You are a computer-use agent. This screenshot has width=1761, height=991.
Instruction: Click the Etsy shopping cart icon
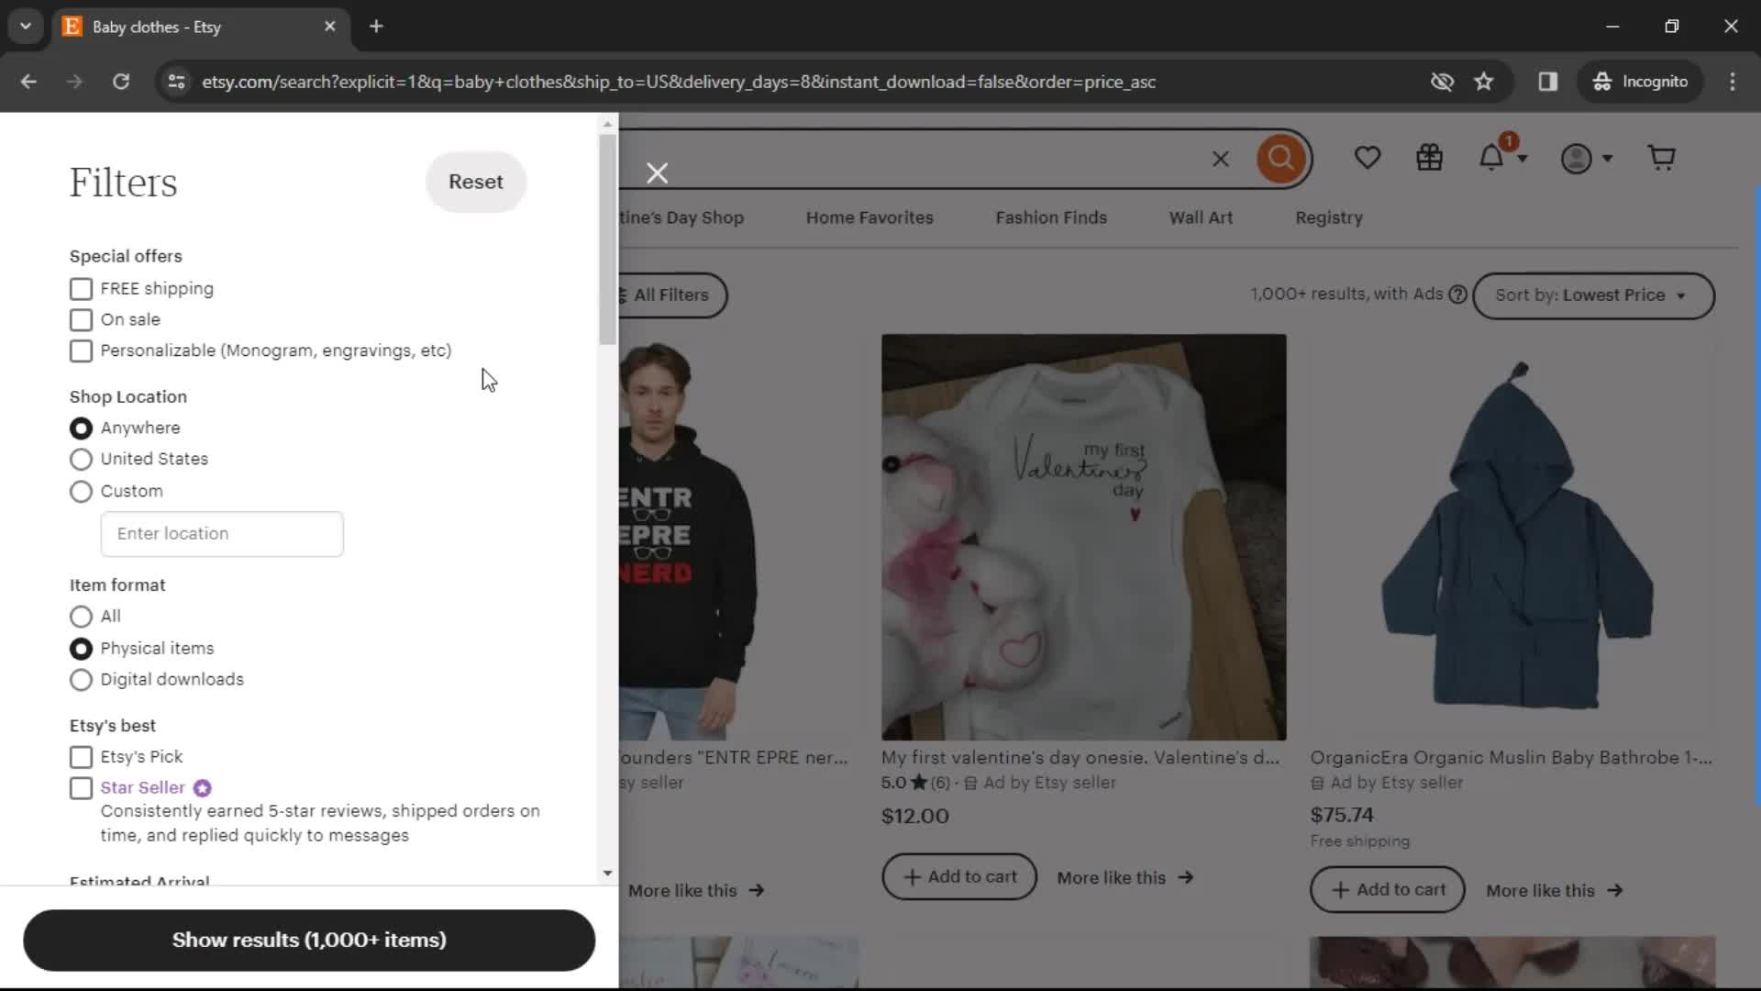pyautogui.click(x=1663, y=157)
